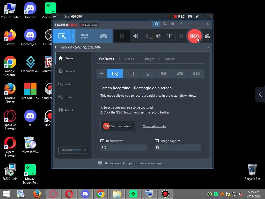
Task: Select Fullscreen recording mode icon
Action: tap(131, 74)
